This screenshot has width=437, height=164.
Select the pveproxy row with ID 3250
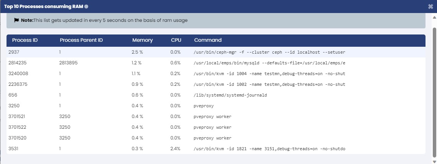[216, 106]
